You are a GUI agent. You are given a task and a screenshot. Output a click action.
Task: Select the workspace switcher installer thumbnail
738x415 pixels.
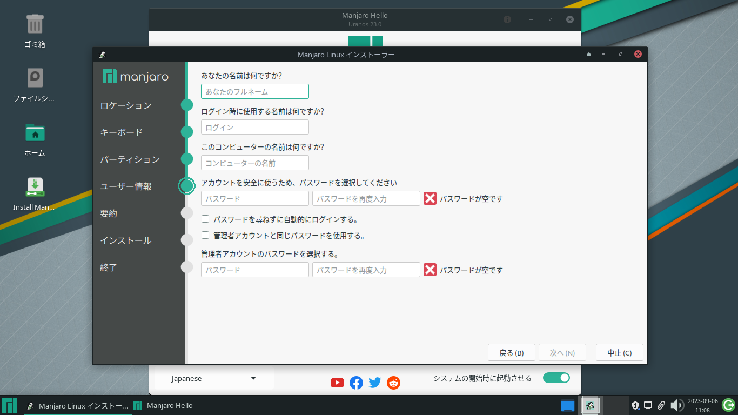coord(590,405)
